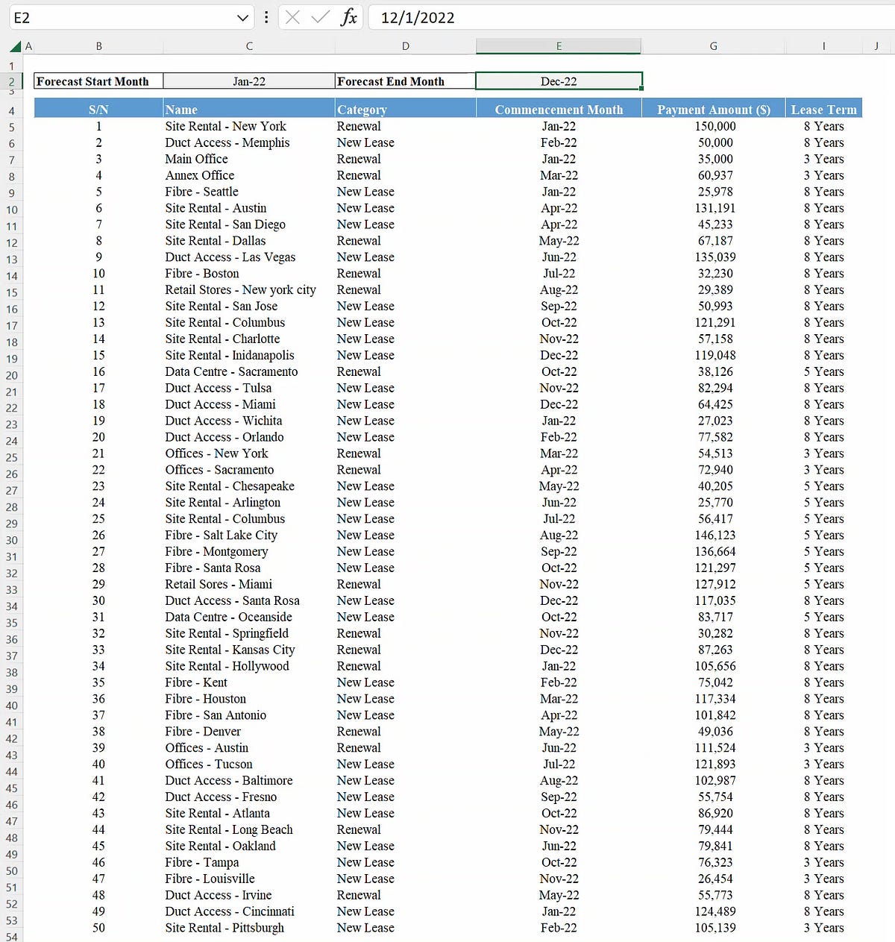Select column B header

click(98, 45)
